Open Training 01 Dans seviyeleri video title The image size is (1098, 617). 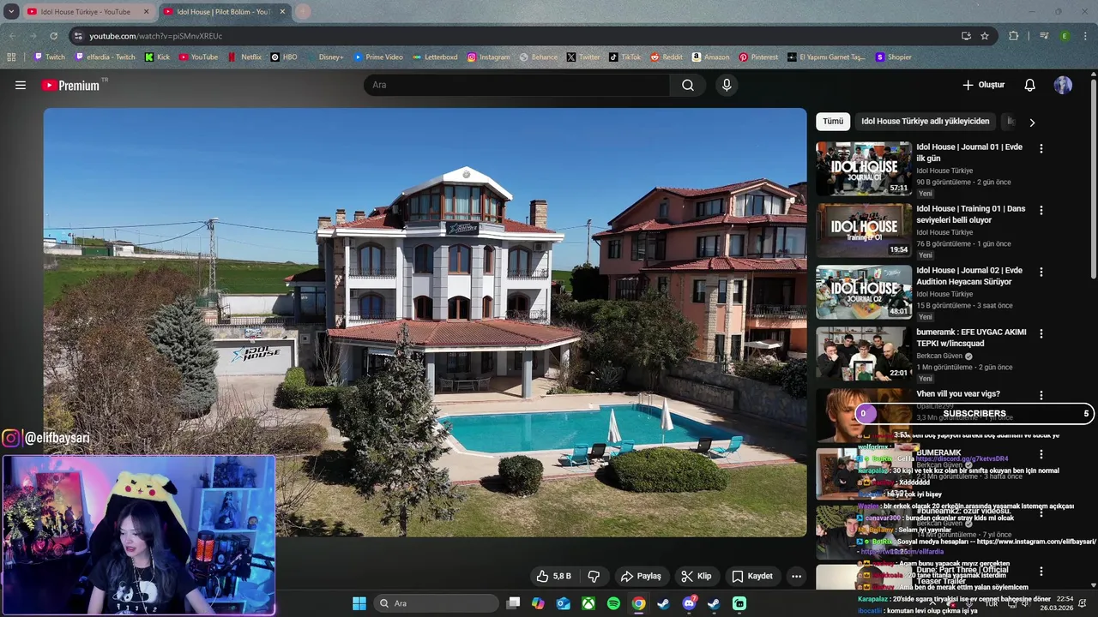click(x=970, y=214)
